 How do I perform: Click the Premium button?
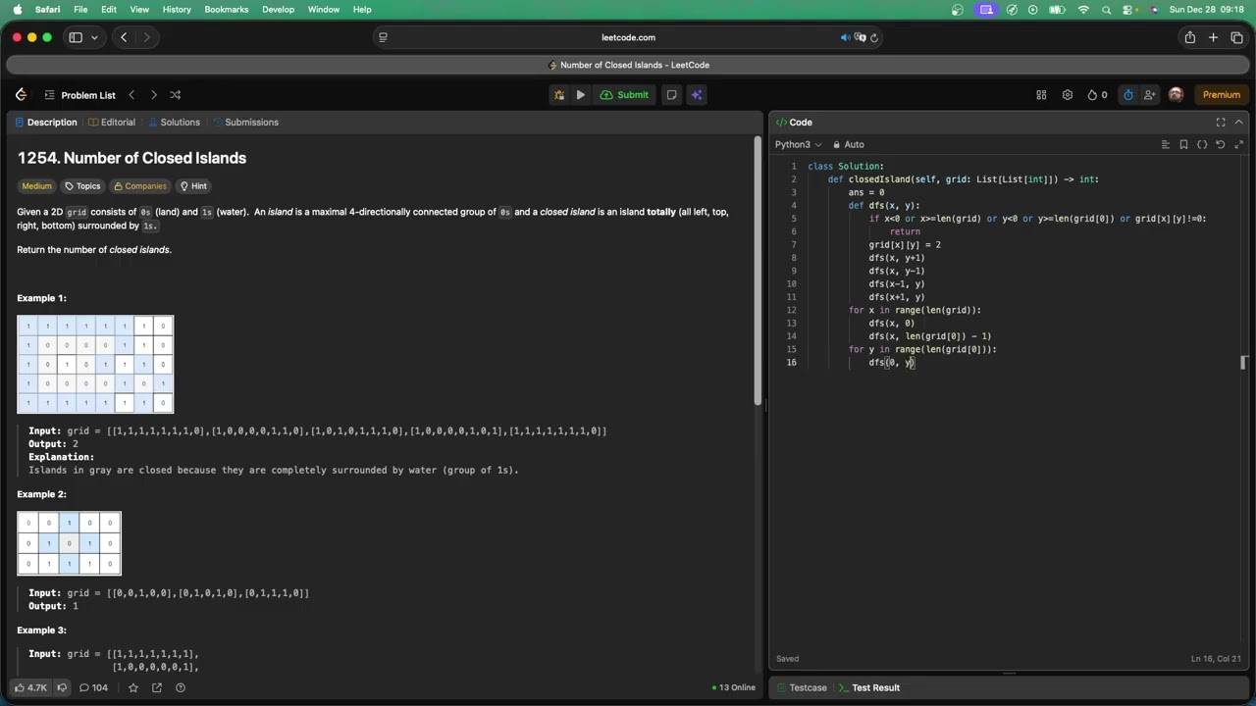click(1222, 95)
